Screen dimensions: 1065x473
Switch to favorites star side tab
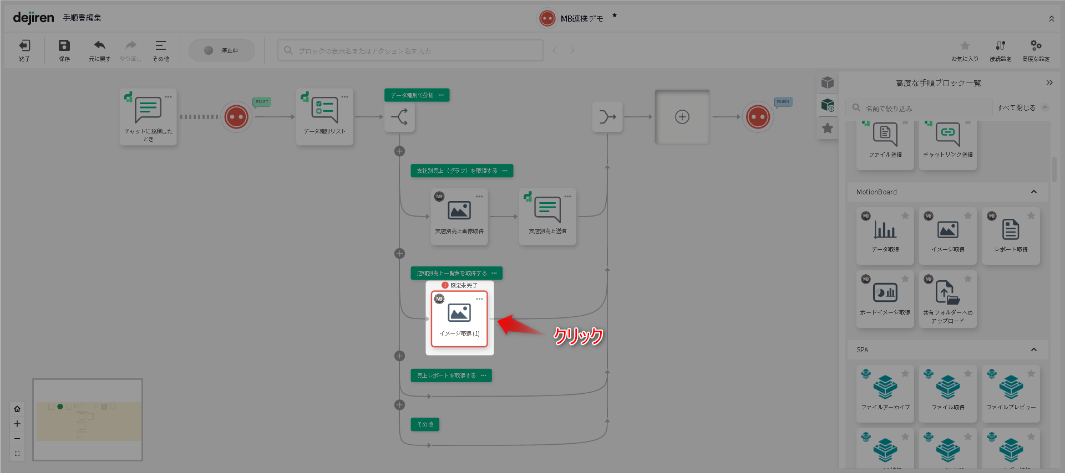[x=828, y=128]
